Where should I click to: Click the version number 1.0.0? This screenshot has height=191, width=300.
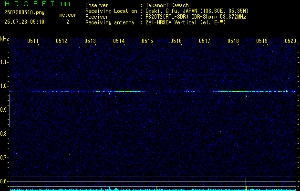point(65,4)
